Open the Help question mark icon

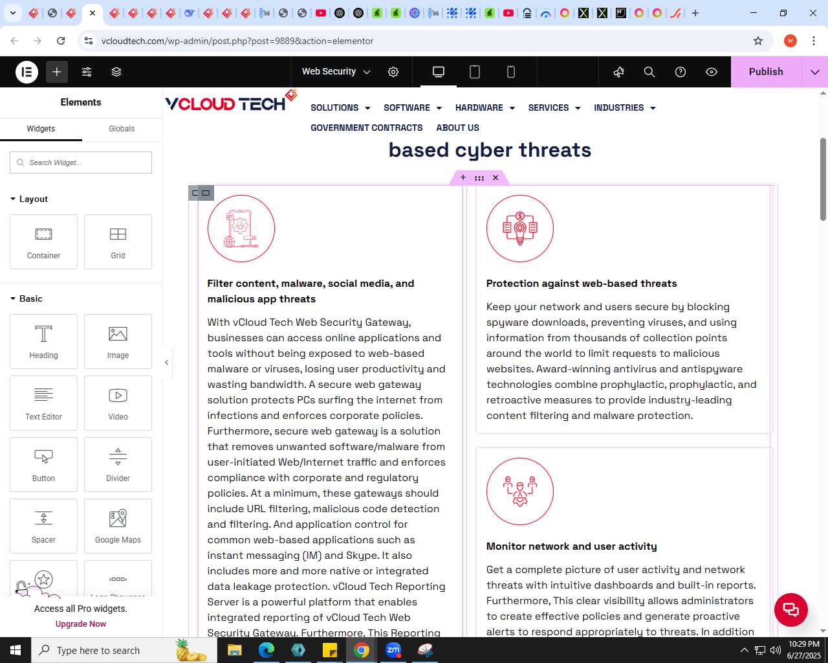pos(681,72)
